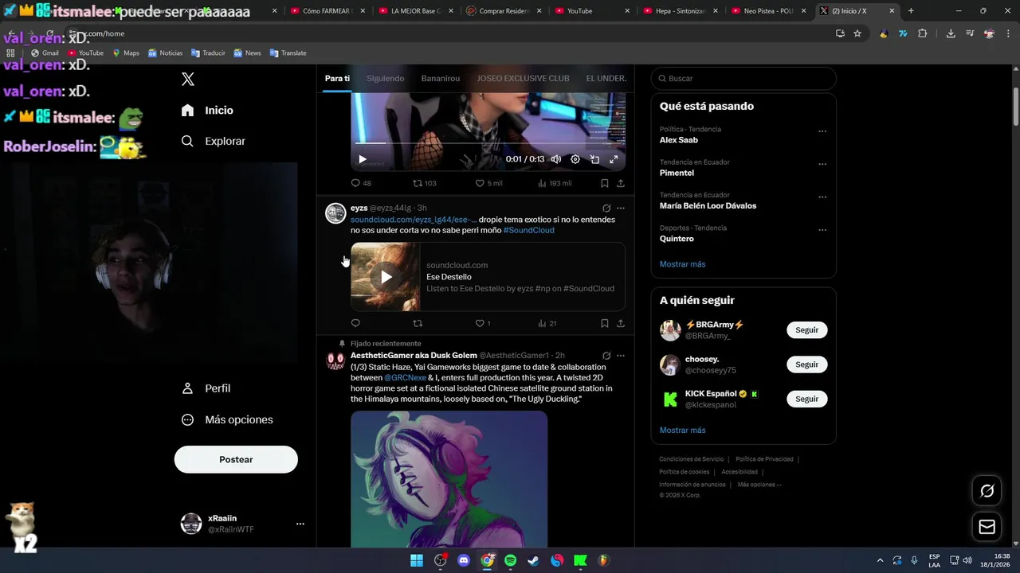Open account menu dots next to xRaaiin
The image size is (1020, 573).
(300, 524)
